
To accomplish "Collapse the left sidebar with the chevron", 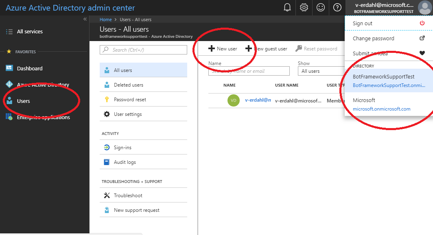I will click(x=85, y=19).
